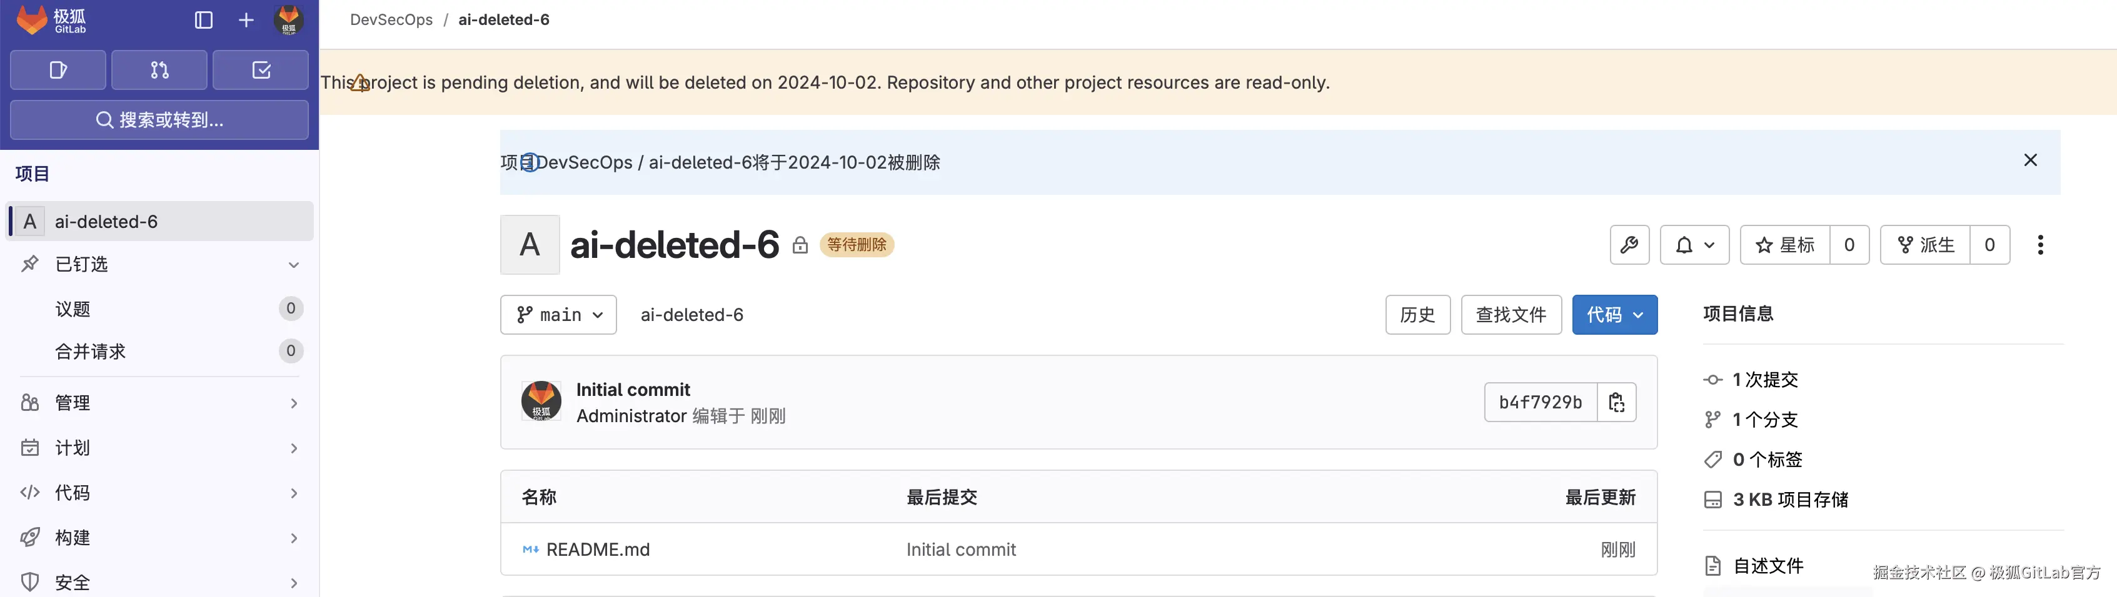Collapse the left sidebar panel
The width and height of the screenshot is (2117, 597).
tap(202, 20)
